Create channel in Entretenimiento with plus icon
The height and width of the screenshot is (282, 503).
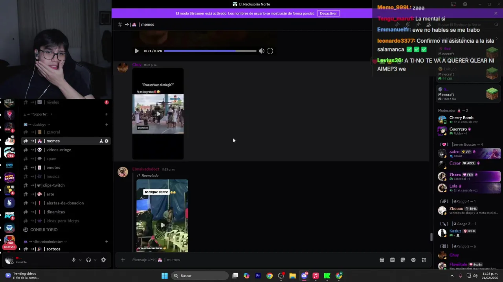[106, 242]
